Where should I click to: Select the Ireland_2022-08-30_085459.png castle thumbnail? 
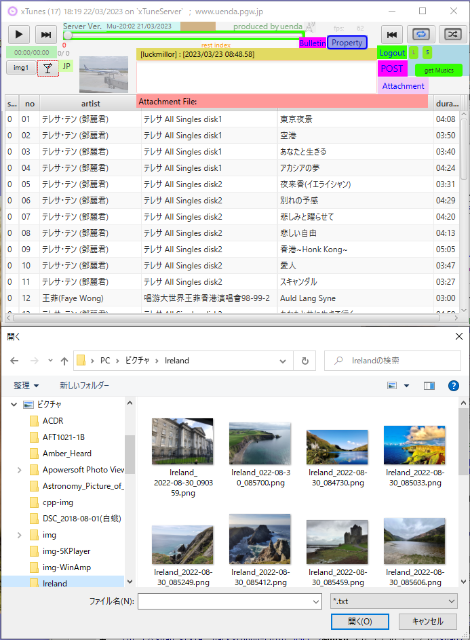click(337, 542)
